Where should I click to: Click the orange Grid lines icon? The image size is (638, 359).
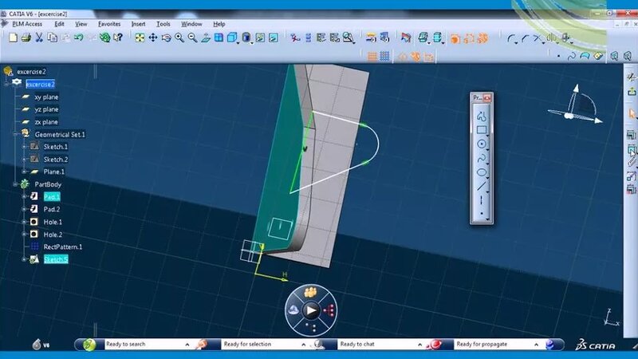click(x=372, y=56)
